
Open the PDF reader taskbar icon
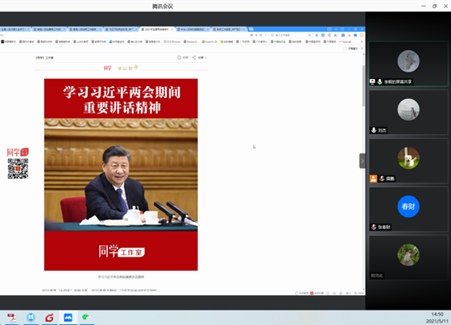(x=12, y=318)
